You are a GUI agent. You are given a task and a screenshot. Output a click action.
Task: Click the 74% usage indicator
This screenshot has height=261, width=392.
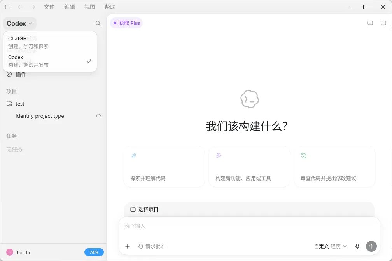pos(94,252)
